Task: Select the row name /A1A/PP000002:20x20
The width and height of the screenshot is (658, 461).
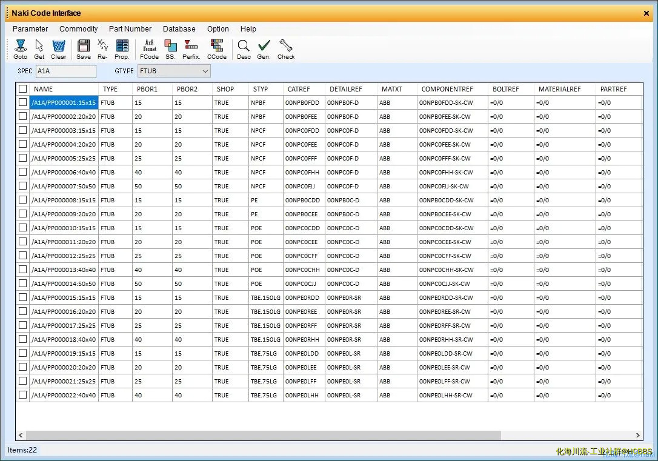Action: pos(64,117)
